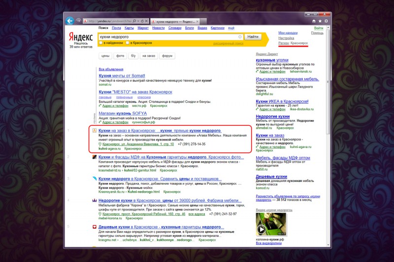Open the Картинки service link

click(218, 28)
